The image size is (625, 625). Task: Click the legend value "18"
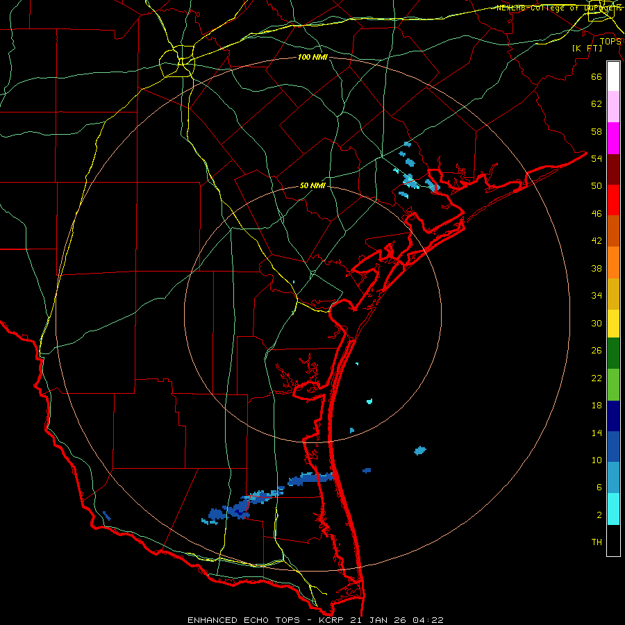coord(597,406)
